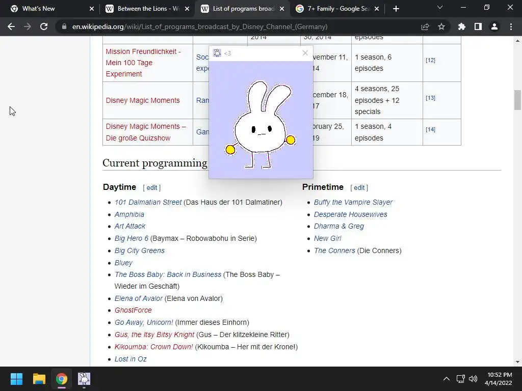The height and width of the screenshot is (391, 522).
Task: Open the Lost in Oz link
Action: [x=130, y=359]
